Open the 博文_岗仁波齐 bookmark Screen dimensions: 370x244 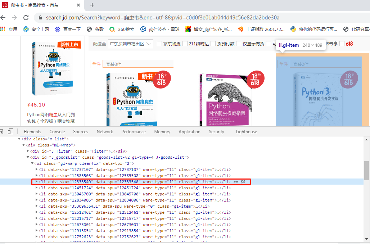(209, 29)
